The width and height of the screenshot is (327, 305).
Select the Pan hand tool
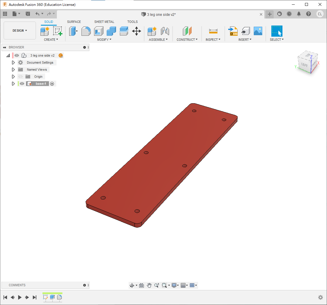pyautogui.click(x=149, y=285)
